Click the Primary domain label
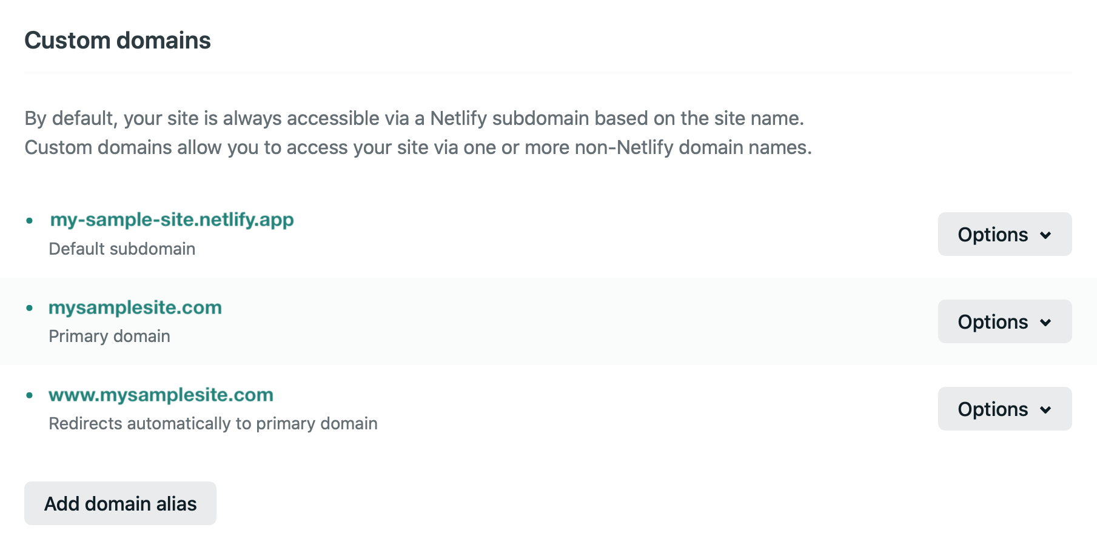This screenshot has width=1097, height=550. [x=109, y=336]
